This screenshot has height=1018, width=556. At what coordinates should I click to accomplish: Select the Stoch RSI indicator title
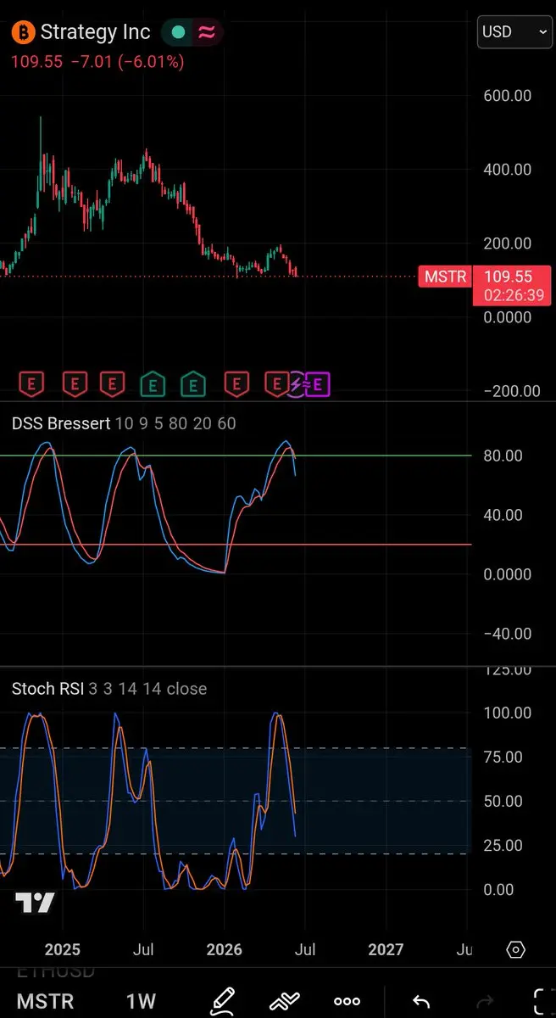47,689
